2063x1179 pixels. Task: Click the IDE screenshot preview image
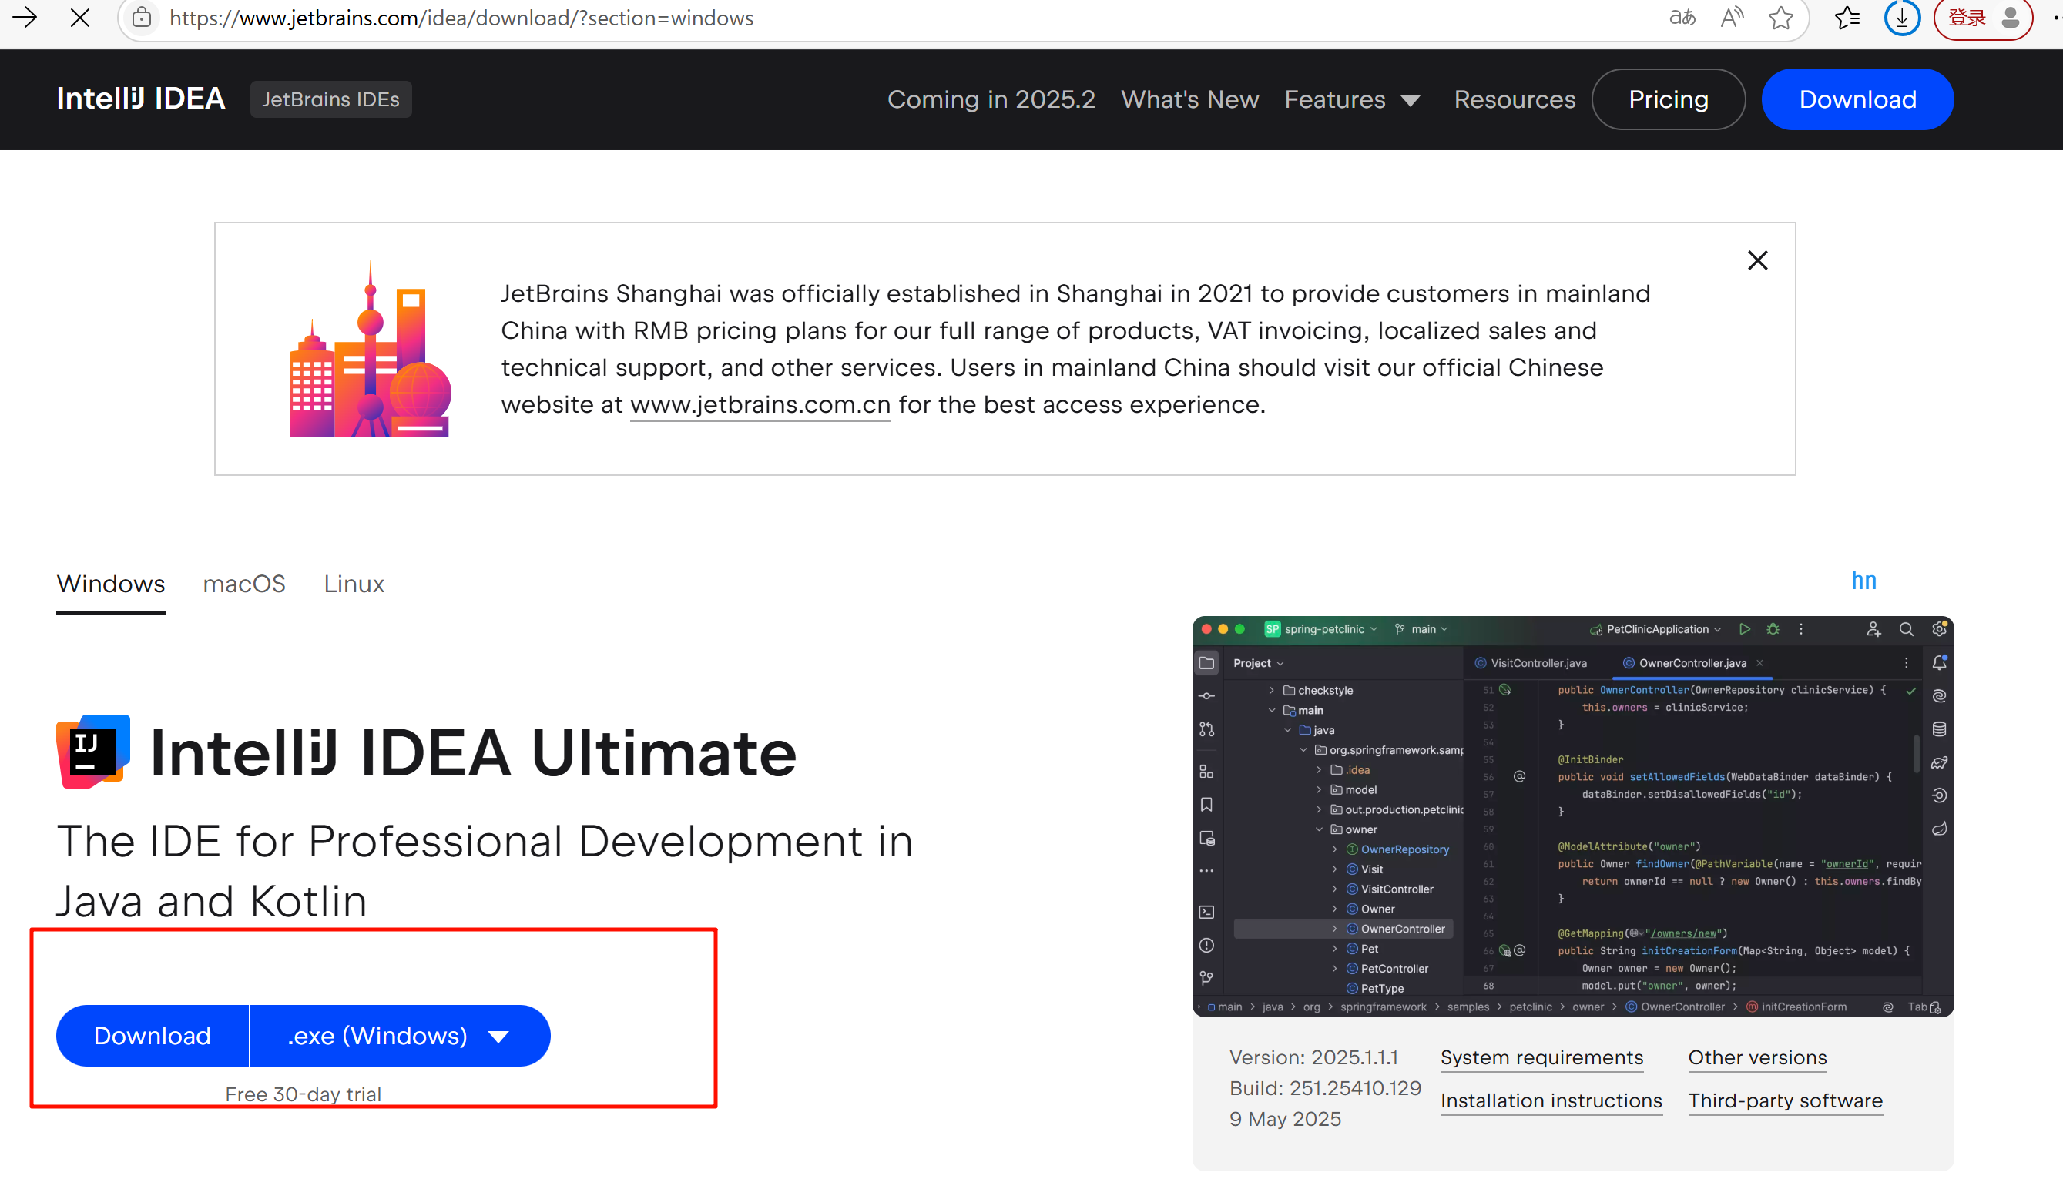click(1572, 816)
